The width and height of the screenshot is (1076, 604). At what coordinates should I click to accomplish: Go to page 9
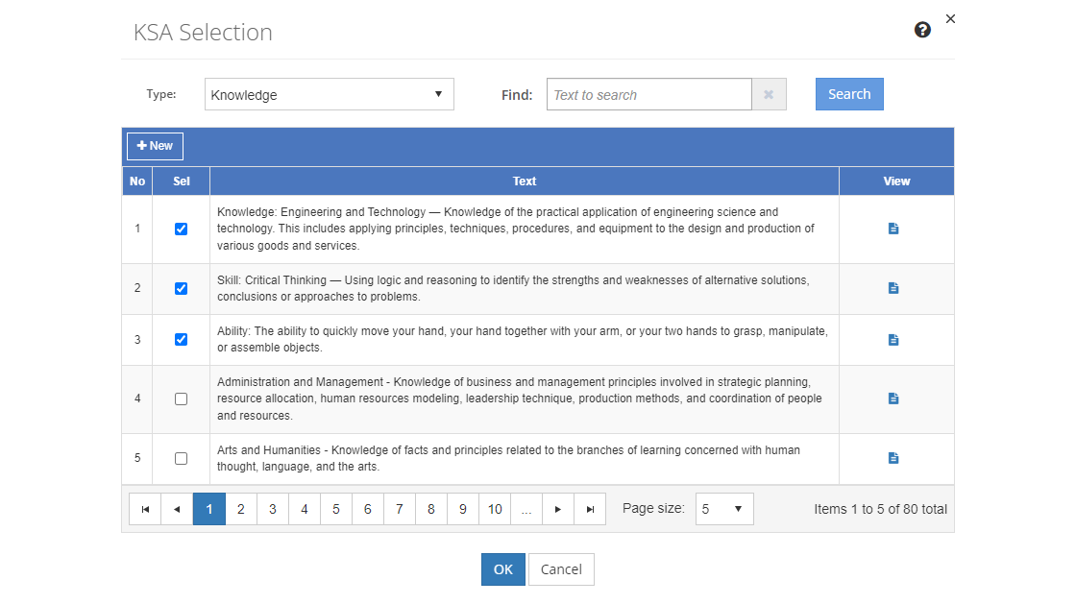click(x=462, y=509)
